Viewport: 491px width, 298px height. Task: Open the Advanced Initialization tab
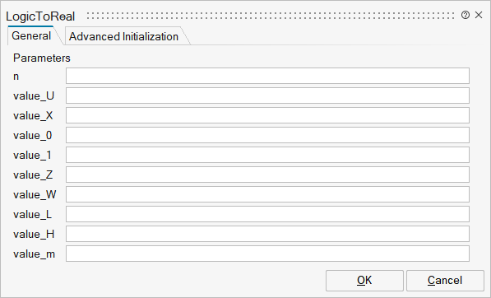pyautogui.click(x=123, y=37)
